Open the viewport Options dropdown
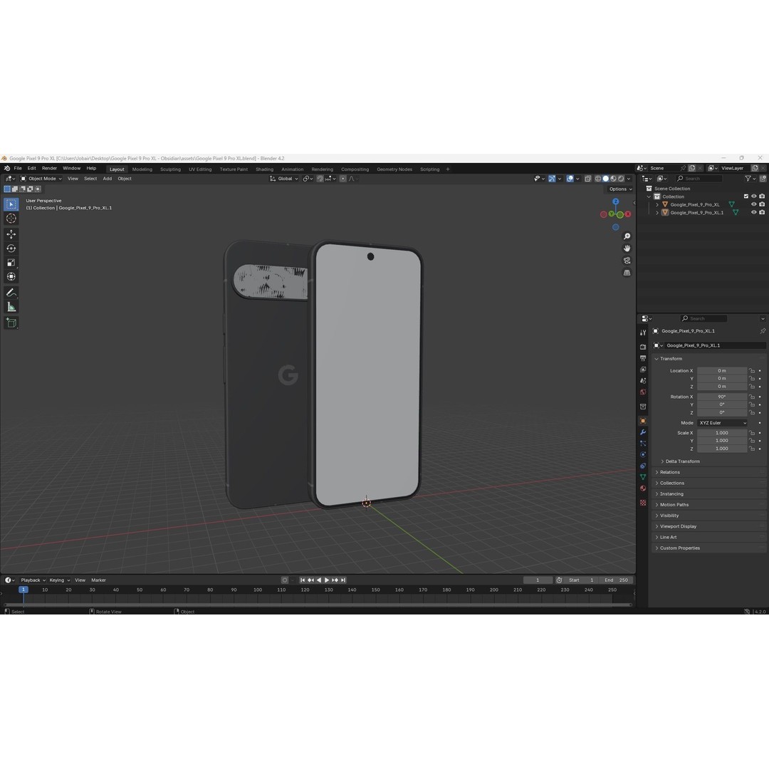This screenshot has width=769, height=769. point(620,189)
